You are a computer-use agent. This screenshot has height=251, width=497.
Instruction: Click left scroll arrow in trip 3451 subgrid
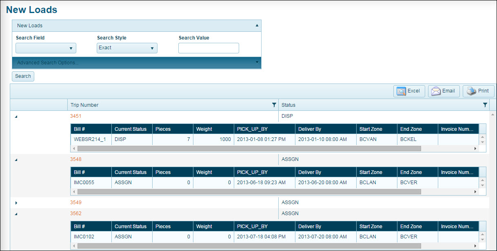[x=74, y=149]
